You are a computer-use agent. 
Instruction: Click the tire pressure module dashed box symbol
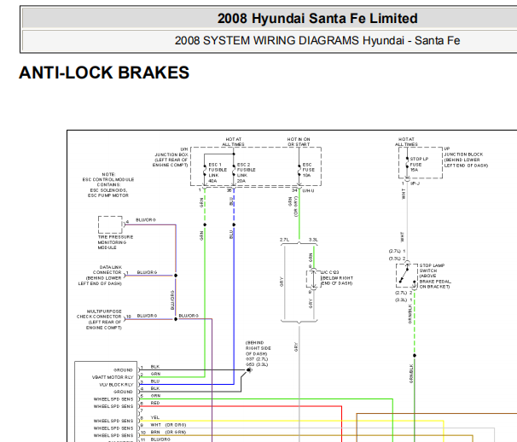(x=110, y=224)
